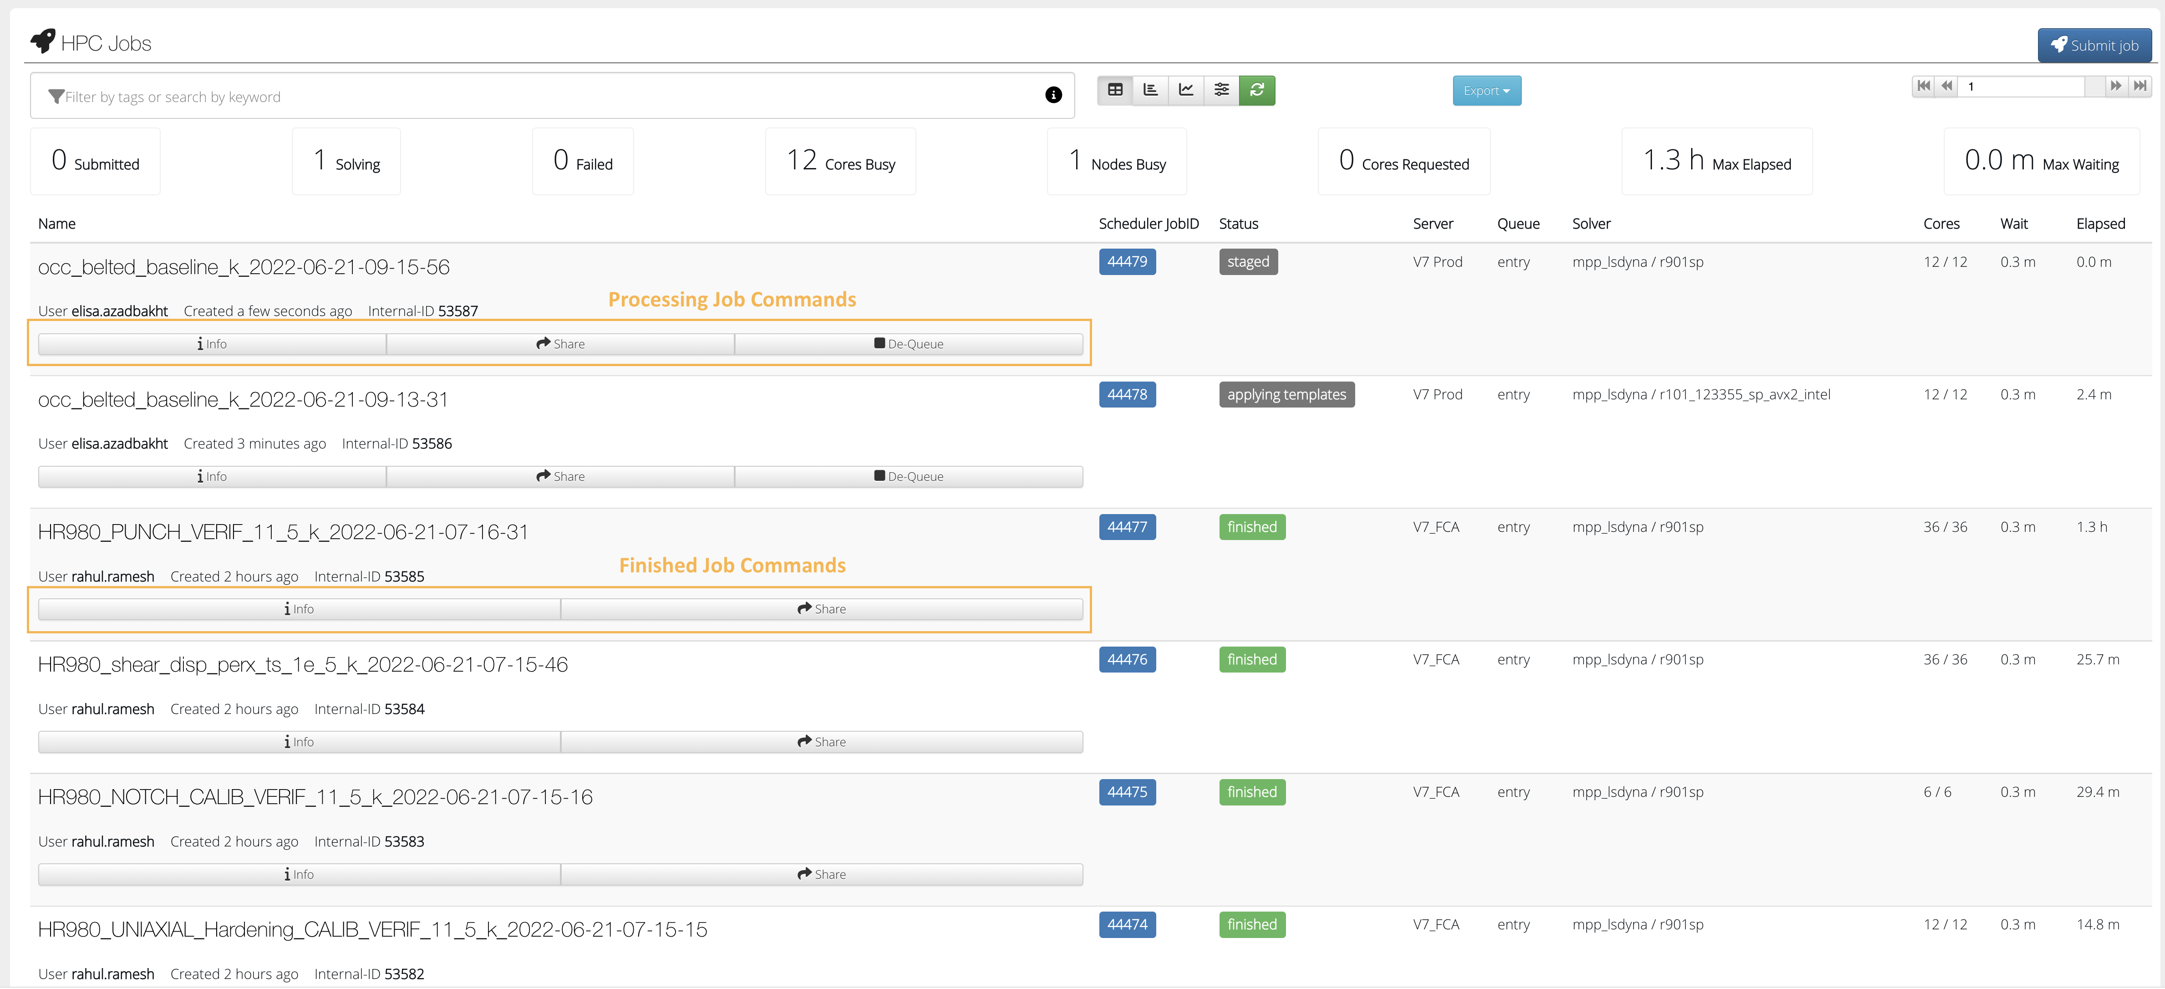2165x989 pixels.
Task: Sort by Server column header
Action: (1433, 224)
